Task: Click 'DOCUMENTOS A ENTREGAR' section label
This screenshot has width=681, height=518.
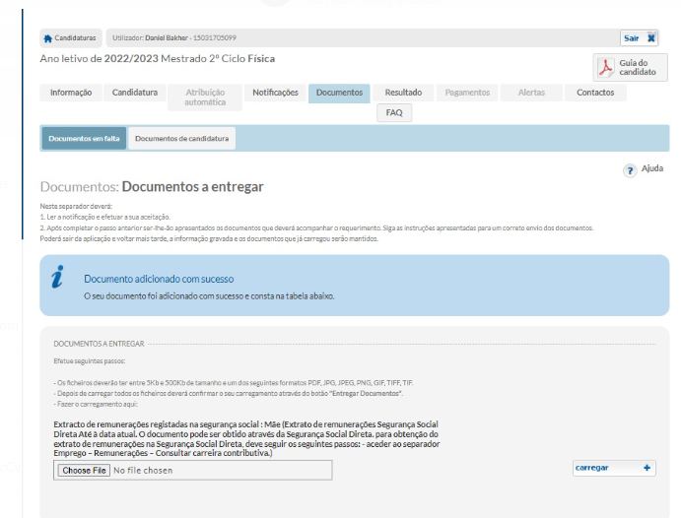Action: (99, 344)
